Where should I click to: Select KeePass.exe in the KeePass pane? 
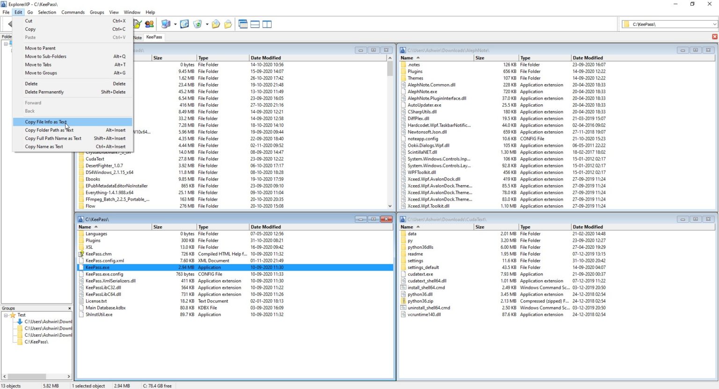(x=98, y=267)
